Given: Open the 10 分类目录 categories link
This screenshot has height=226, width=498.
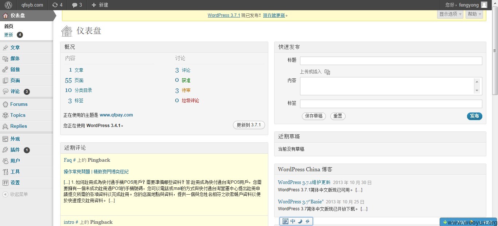Looking at the screenshot, I should tap(78, 90).
